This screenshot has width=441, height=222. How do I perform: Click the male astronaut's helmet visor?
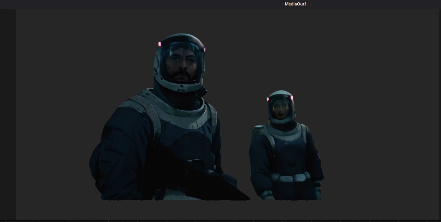coord(180,61)
